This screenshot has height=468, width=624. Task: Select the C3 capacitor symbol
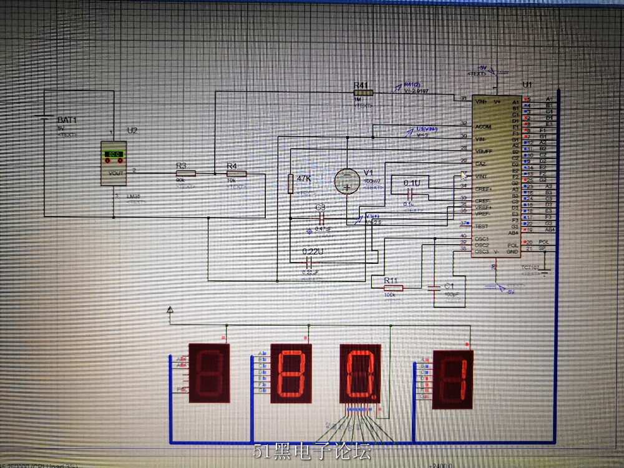(321, 218)
